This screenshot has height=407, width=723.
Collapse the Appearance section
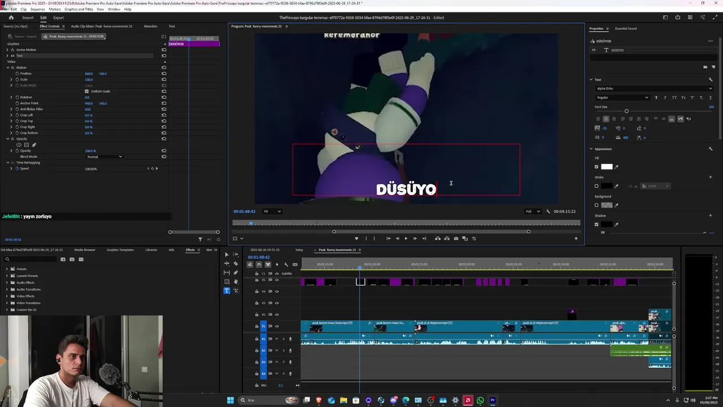pos(591,149)
